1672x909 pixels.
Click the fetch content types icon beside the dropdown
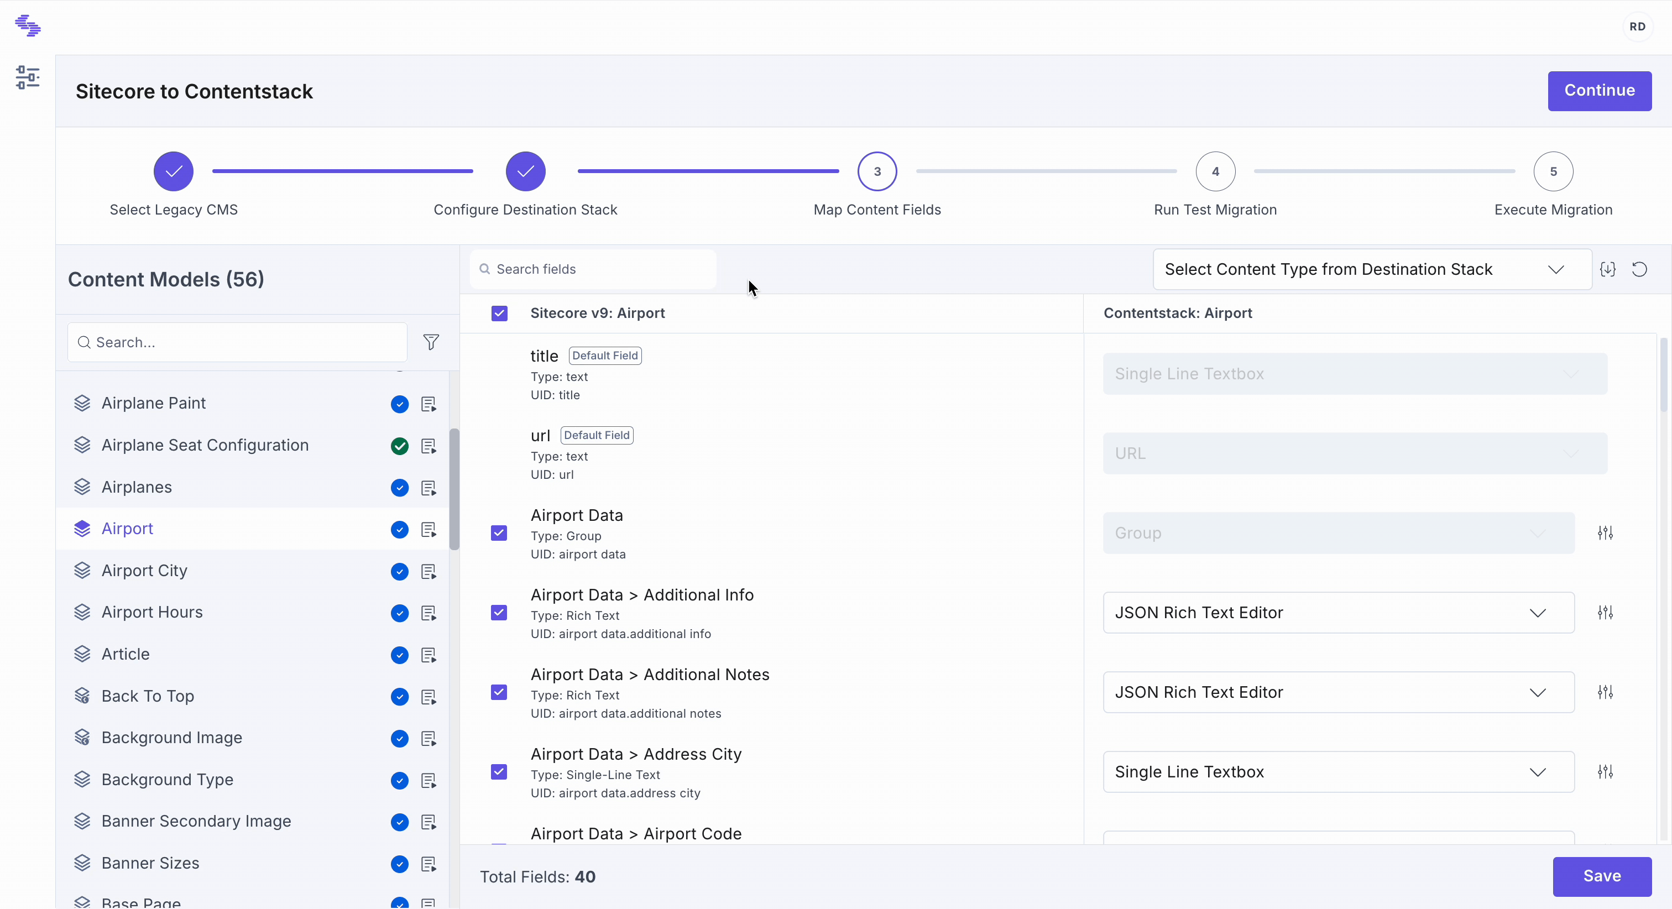1608,269
